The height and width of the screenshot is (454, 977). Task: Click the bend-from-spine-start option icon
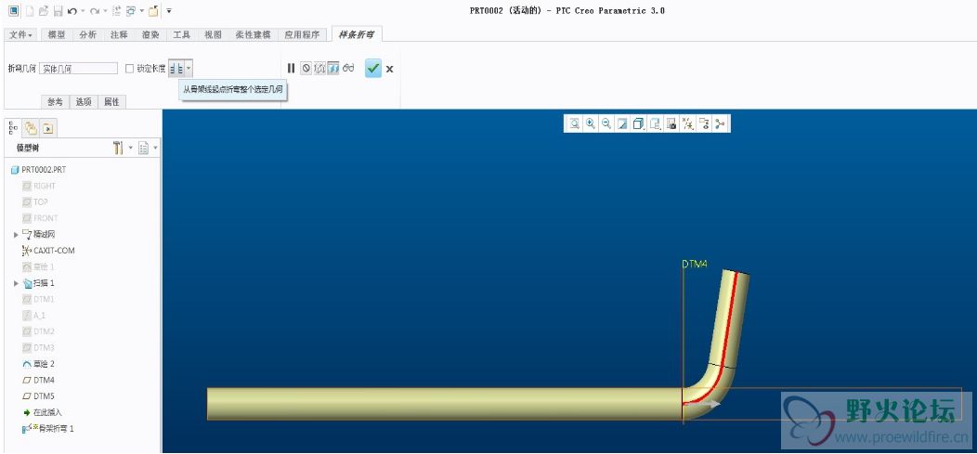176,69
